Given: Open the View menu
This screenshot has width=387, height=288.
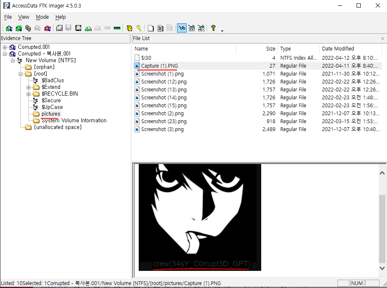Looking at the screenshot, I should tap(24, 17).
